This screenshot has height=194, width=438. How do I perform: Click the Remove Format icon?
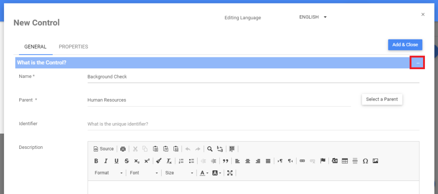tap(169, 161)
